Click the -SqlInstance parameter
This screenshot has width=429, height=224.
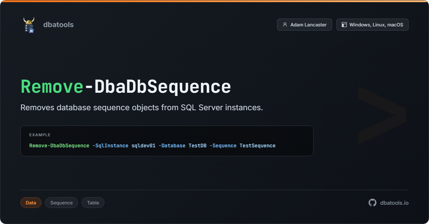110,146
